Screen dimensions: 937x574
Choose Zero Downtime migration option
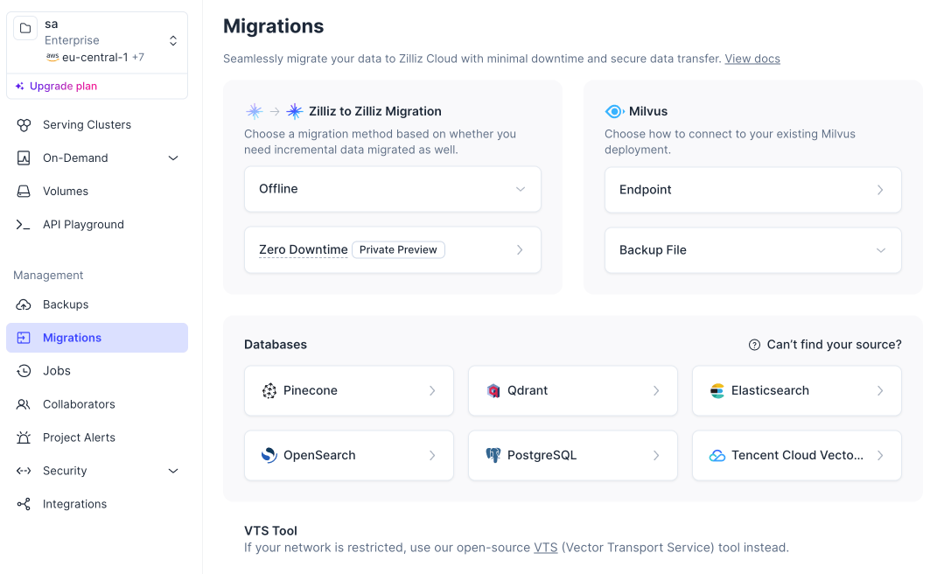tap(393, 250)
